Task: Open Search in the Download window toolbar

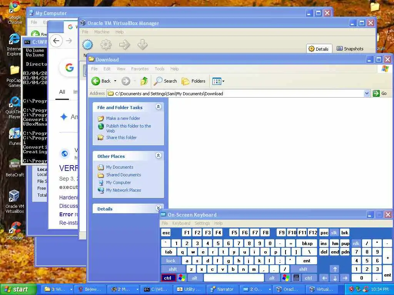Action: click(x=165, y=81)
